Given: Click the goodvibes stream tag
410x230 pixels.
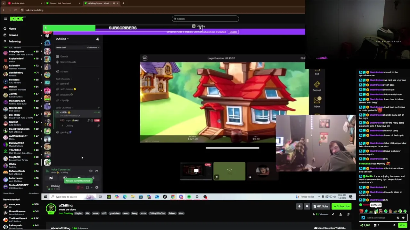Looking at the screenshot, I should pyautogui.click(x=114, y=213).
